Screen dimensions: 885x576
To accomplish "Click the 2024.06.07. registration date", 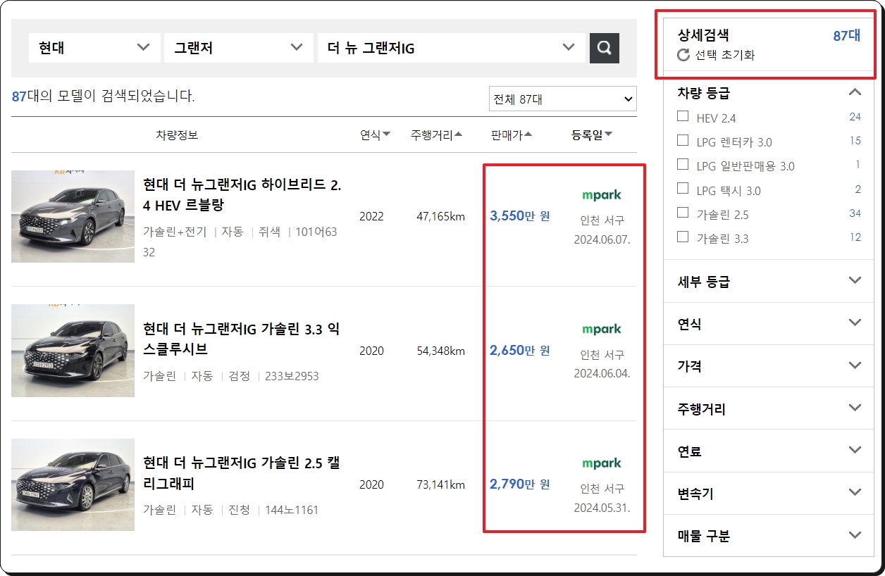I will (x=602, y=239).
